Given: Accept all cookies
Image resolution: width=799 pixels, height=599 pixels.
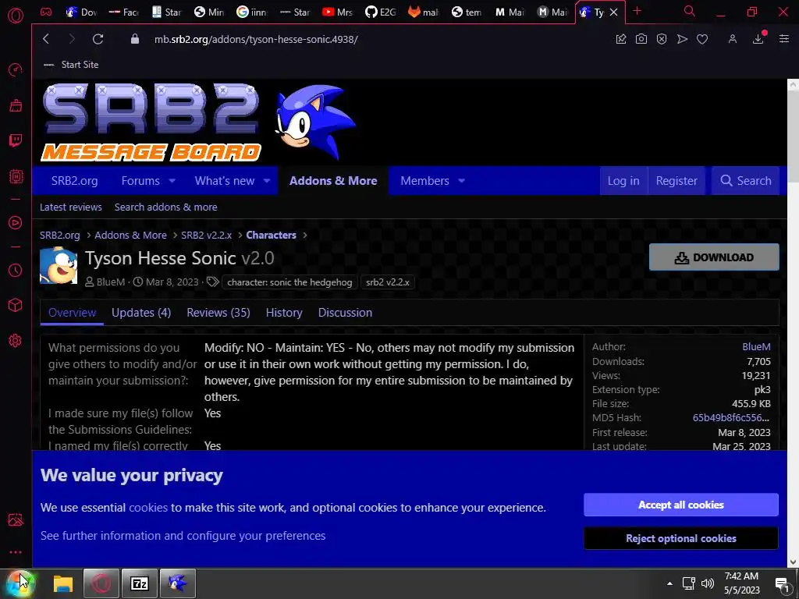Looking at the screenshot, I should (x=680, y=505).
